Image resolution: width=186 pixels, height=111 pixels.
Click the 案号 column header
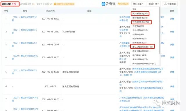coord(25,11)
